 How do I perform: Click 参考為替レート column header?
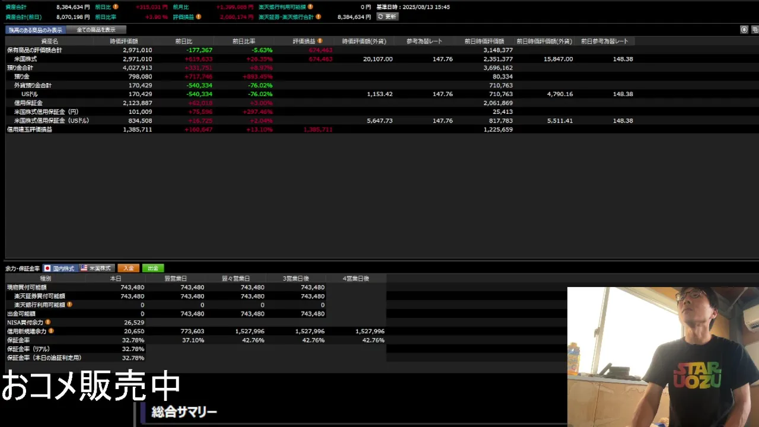point(424,41)
